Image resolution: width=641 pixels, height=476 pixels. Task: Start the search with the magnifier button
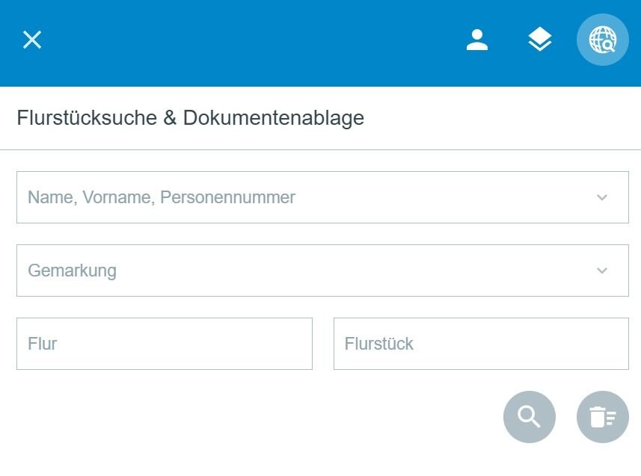pyautogui.click(x=530, y=417)
